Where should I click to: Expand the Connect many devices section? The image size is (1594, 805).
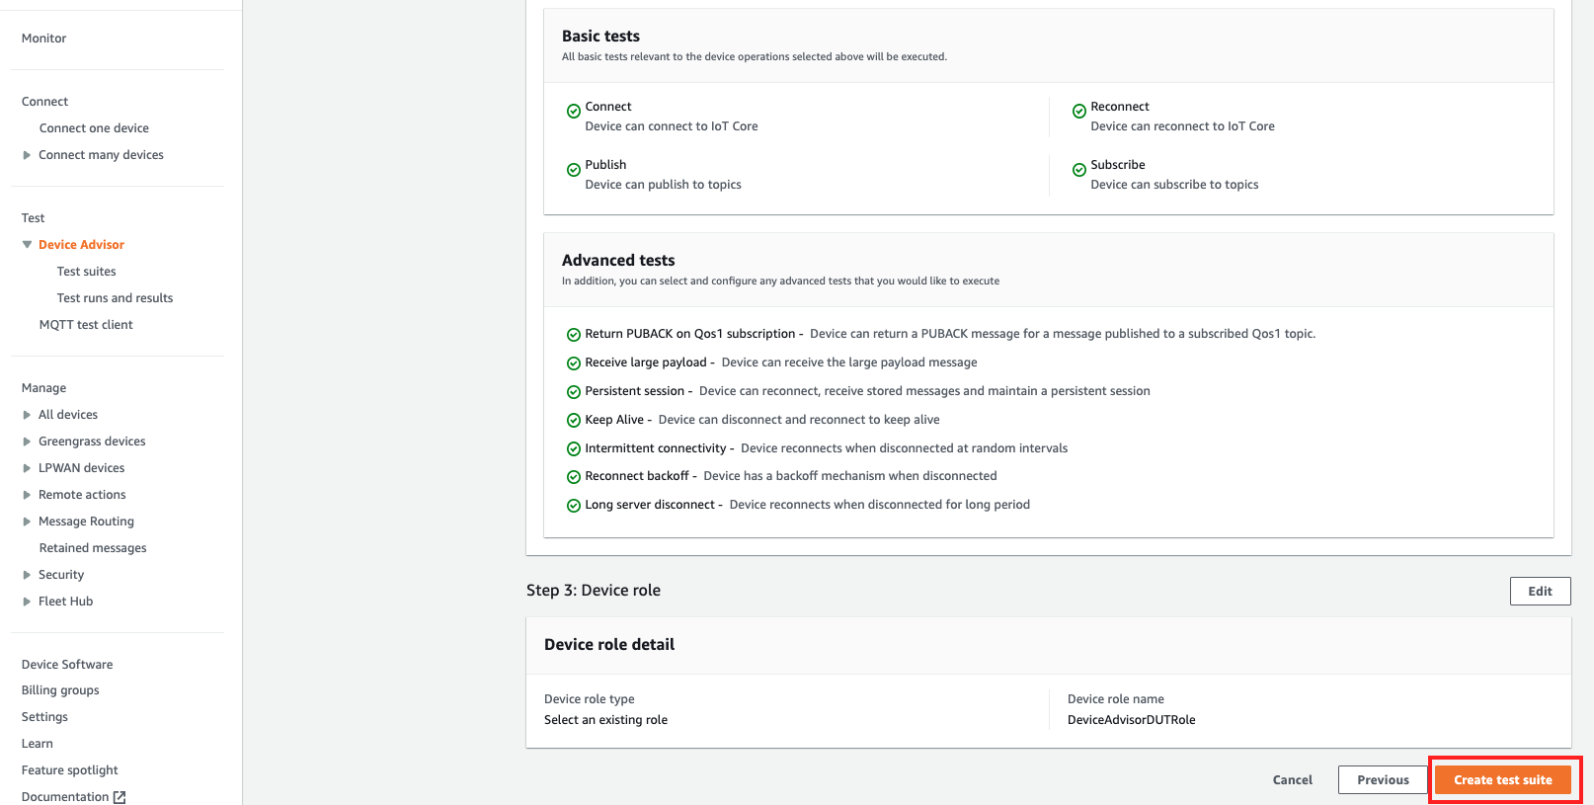27,155
